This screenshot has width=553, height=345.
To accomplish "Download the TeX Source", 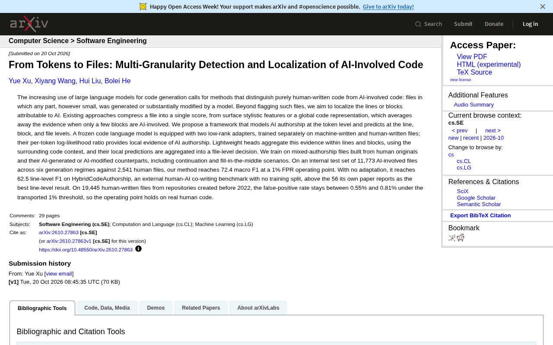I will [x=474, y=72].
